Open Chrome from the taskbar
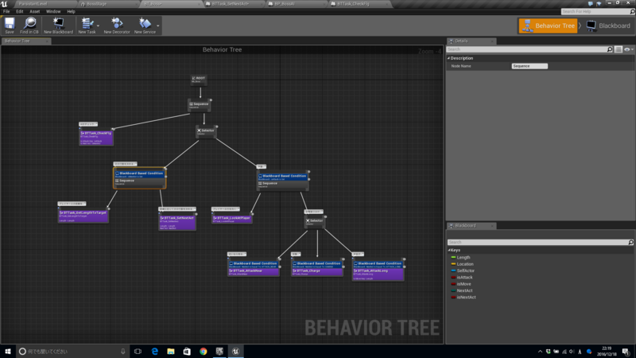Screen dimensions: 636x358 tap(204, 351)
